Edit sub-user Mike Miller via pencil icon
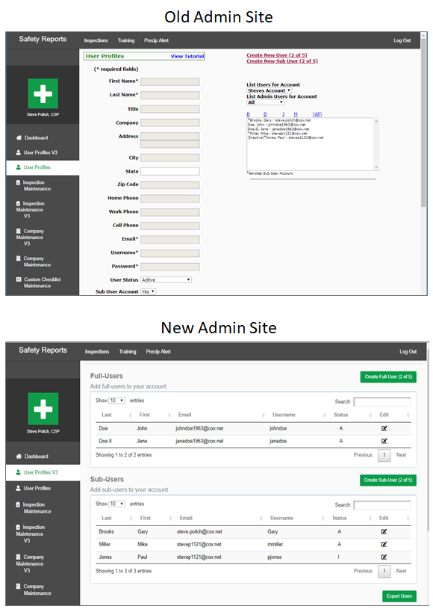The width and height of the screenshot is (433, 615). pos(384,544)
